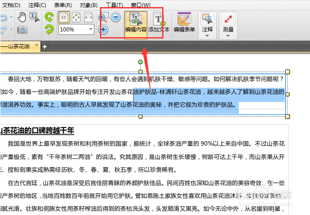
Task: Click the line starting 在古代宫廷，山茶花油
Action: [x=146, y=183]
